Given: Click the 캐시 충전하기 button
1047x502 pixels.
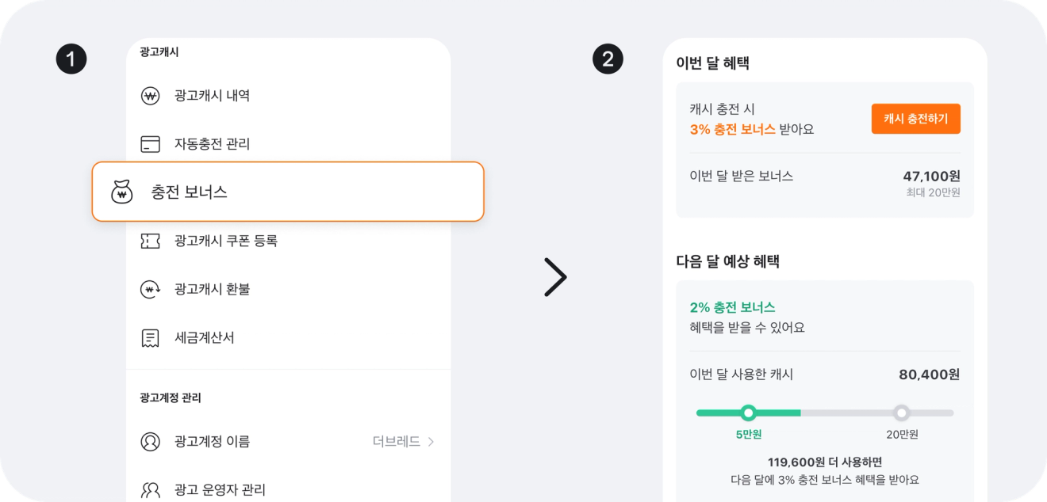Looking at the screenshot, I should point(916,118).
